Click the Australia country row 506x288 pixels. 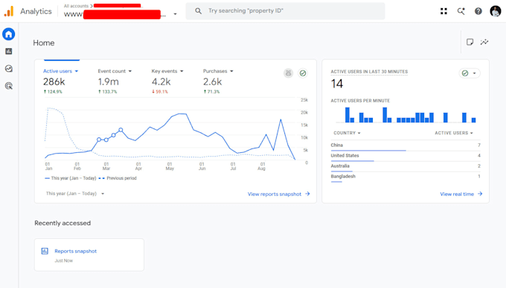[406, 166]
